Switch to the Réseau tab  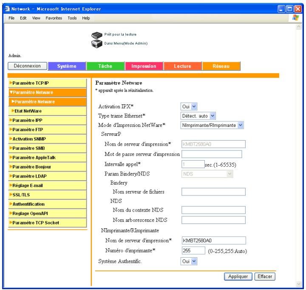point(221,66)
